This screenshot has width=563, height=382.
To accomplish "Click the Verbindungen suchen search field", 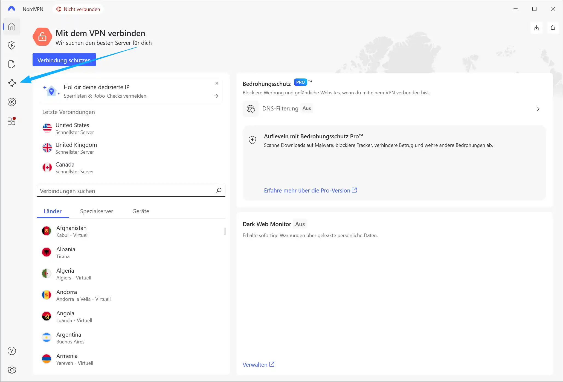I will point(126,191).
